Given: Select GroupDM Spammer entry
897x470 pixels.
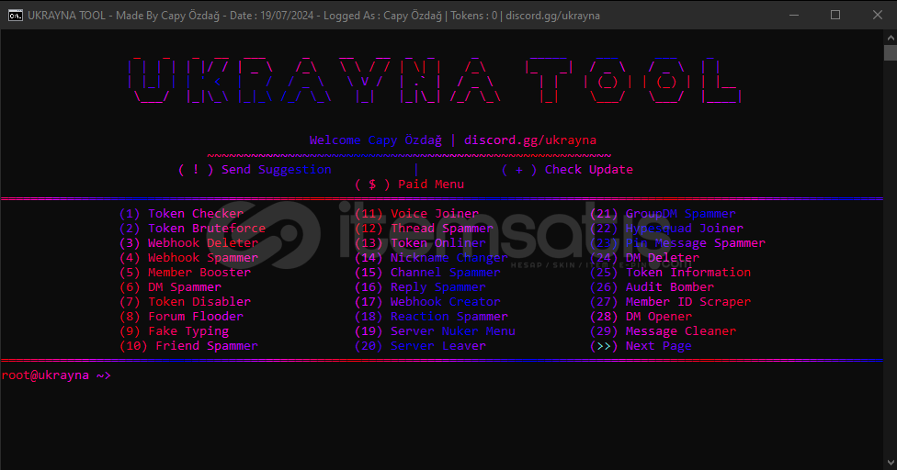Looking at the screenshot, I should point(663,214).
